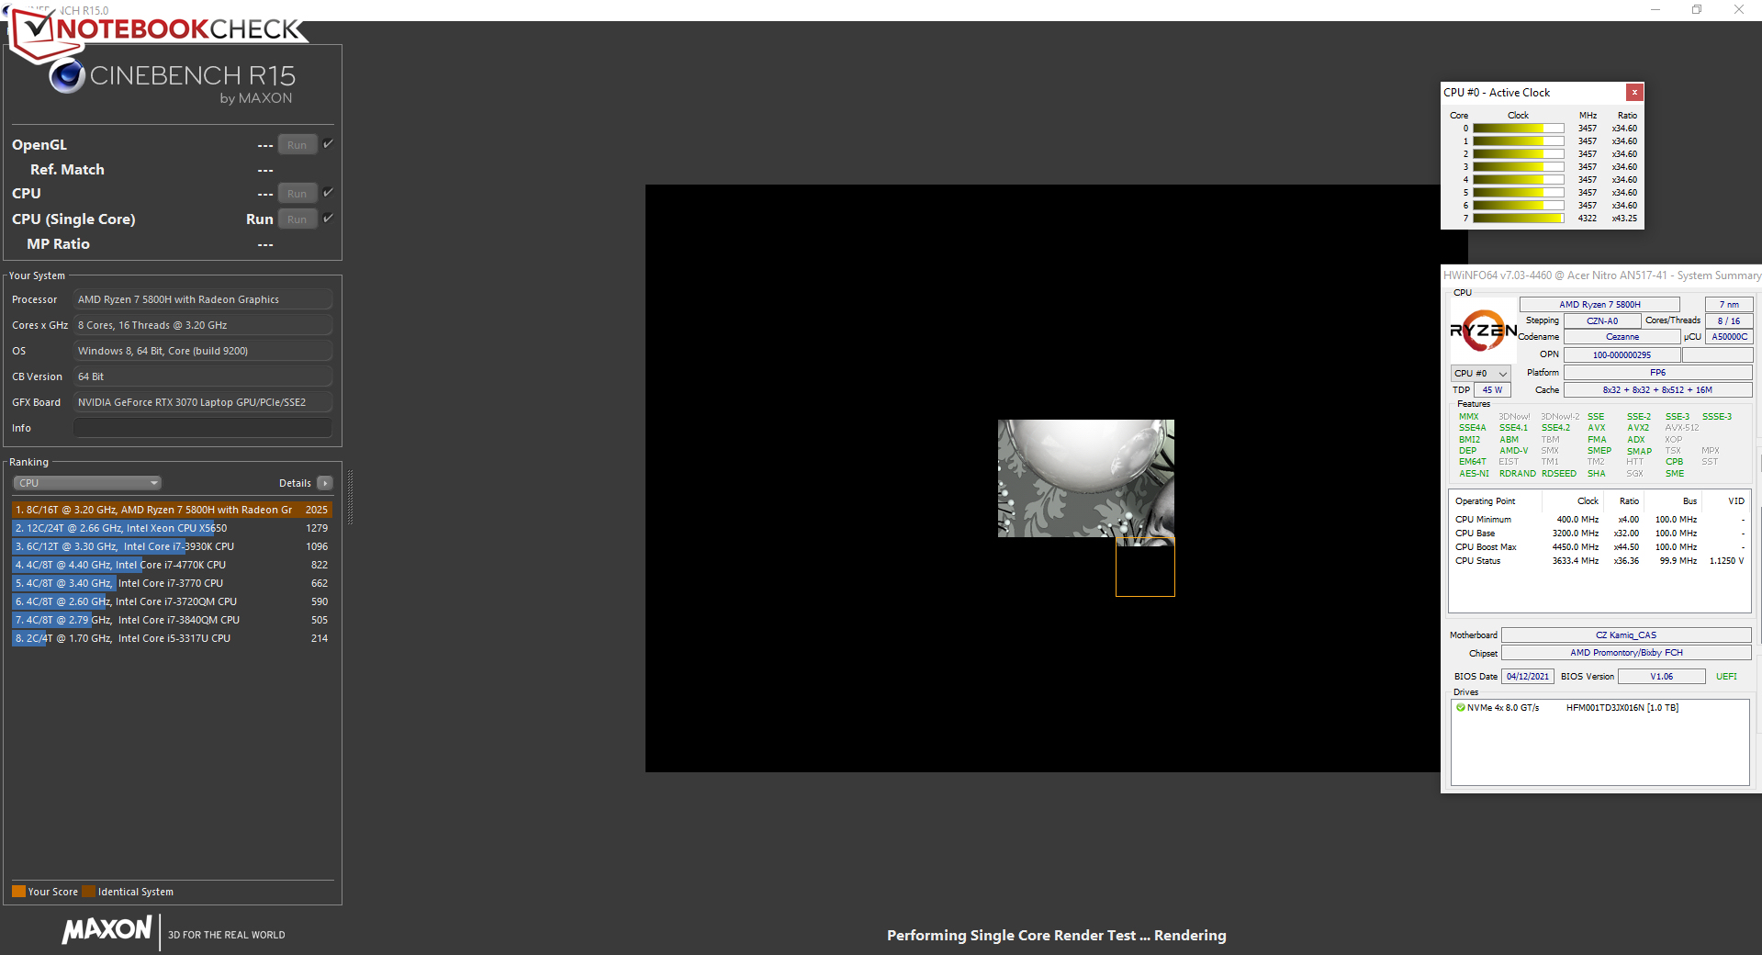This screenshot has height=955, width=1762.
Task: Click the Cinebench R15 sphere logo
Action: pyautogui.click(x=67, y=76)
